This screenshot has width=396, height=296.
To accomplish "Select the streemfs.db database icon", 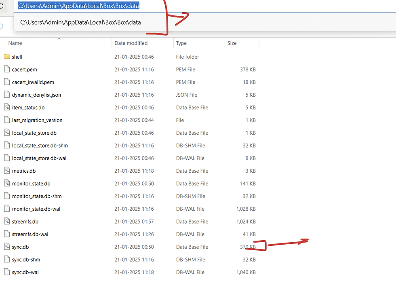I will click(x=7, y=221).
